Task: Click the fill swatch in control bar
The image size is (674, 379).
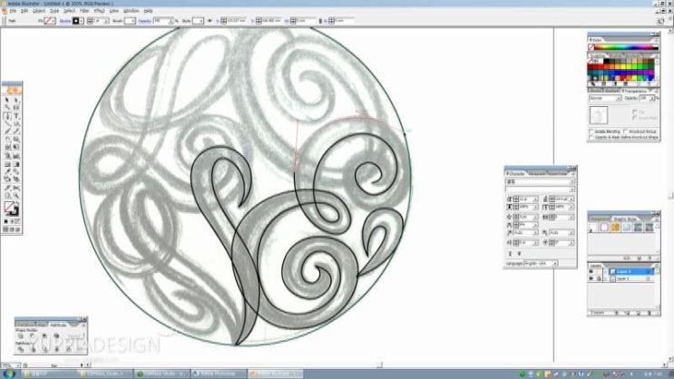Action: pyautogui.click(x=45, y=19)
